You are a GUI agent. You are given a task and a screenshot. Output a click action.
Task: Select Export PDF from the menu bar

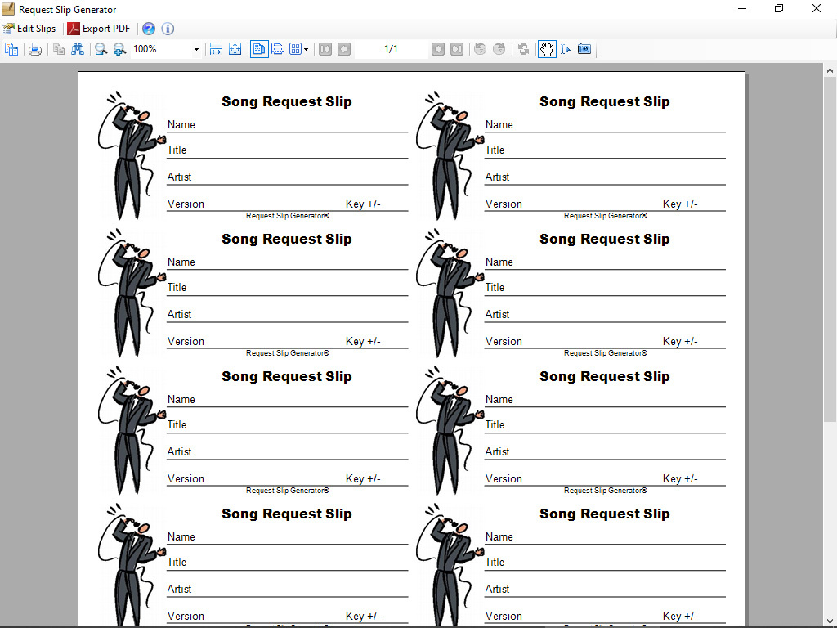click(x=98, y=28)
